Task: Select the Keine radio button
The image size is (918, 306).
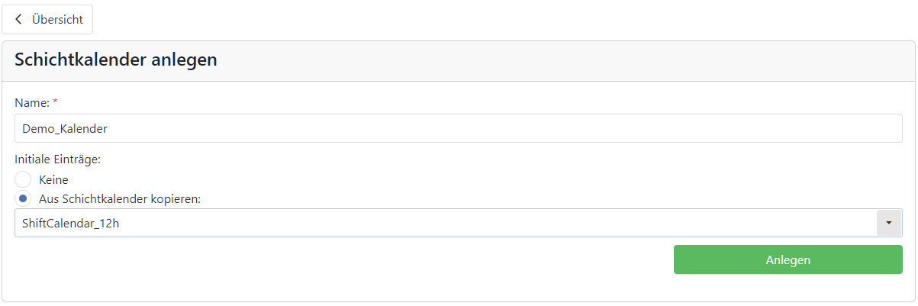Action: [23, 180]
